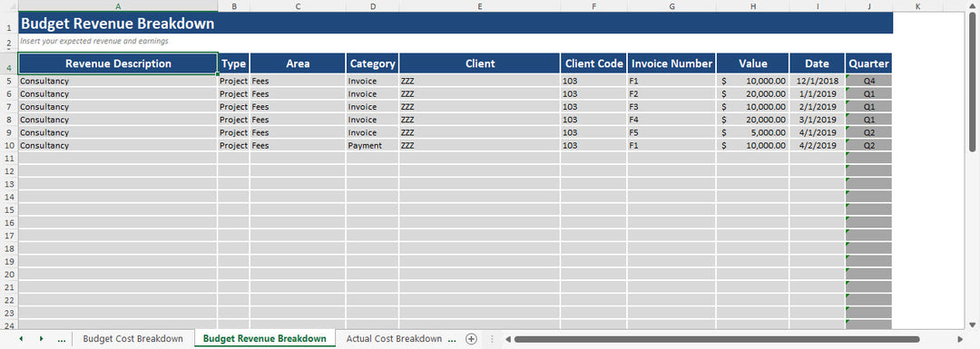Click the vertical scrollbar up arrow
980x349 pixels.
coord(972,7)
